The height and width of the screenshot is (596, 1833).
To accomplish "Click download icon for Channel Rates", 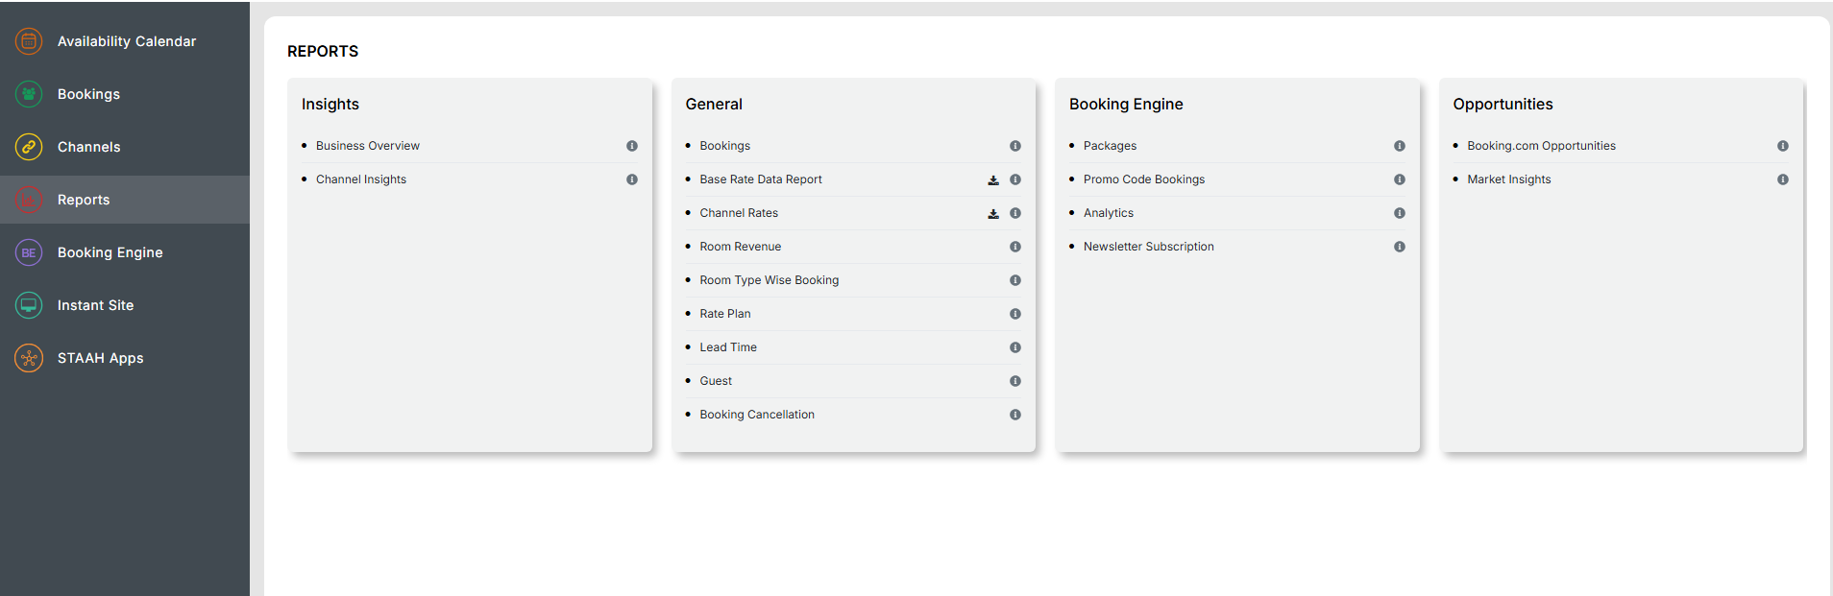I will click(993, 213).
